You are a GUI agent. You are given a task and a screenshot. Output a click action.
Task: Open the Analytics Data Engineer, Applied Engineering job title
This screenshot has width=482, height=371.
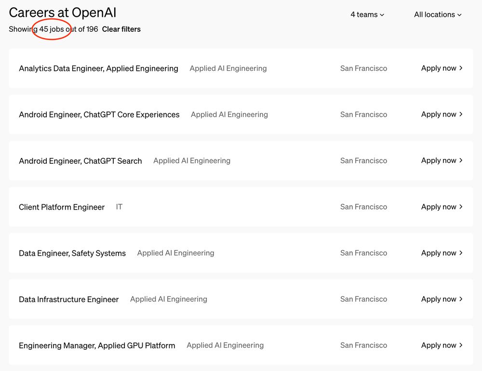click(x=98, y=68)
